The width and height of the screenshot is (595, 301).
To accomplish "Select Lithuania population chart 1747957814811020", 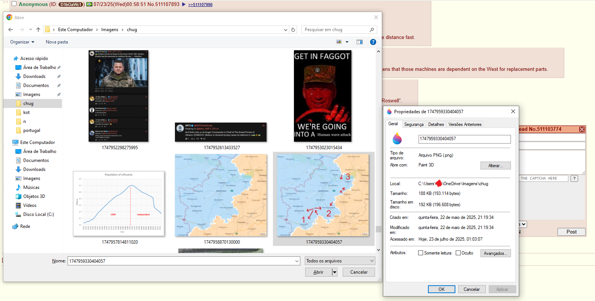I will coord(119,204).
